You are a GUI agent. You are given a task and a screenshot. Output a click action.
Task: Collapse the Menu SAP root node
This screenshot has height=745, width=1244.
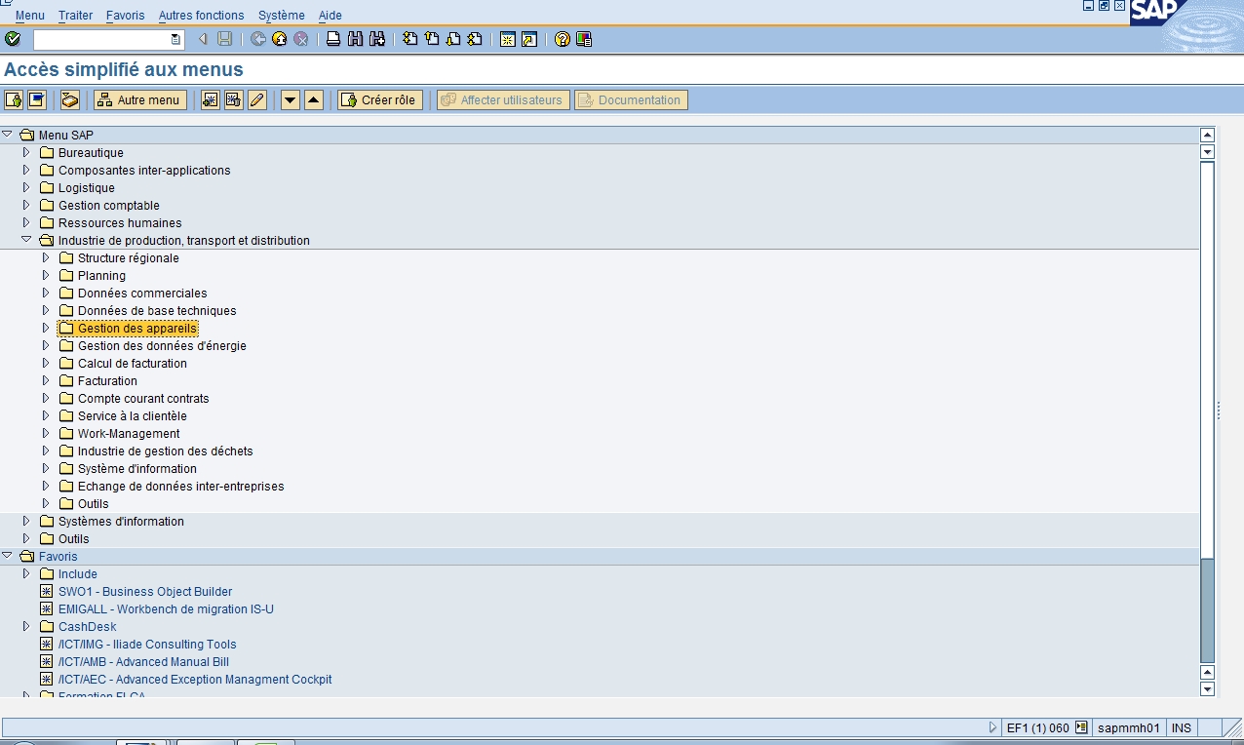7,134
